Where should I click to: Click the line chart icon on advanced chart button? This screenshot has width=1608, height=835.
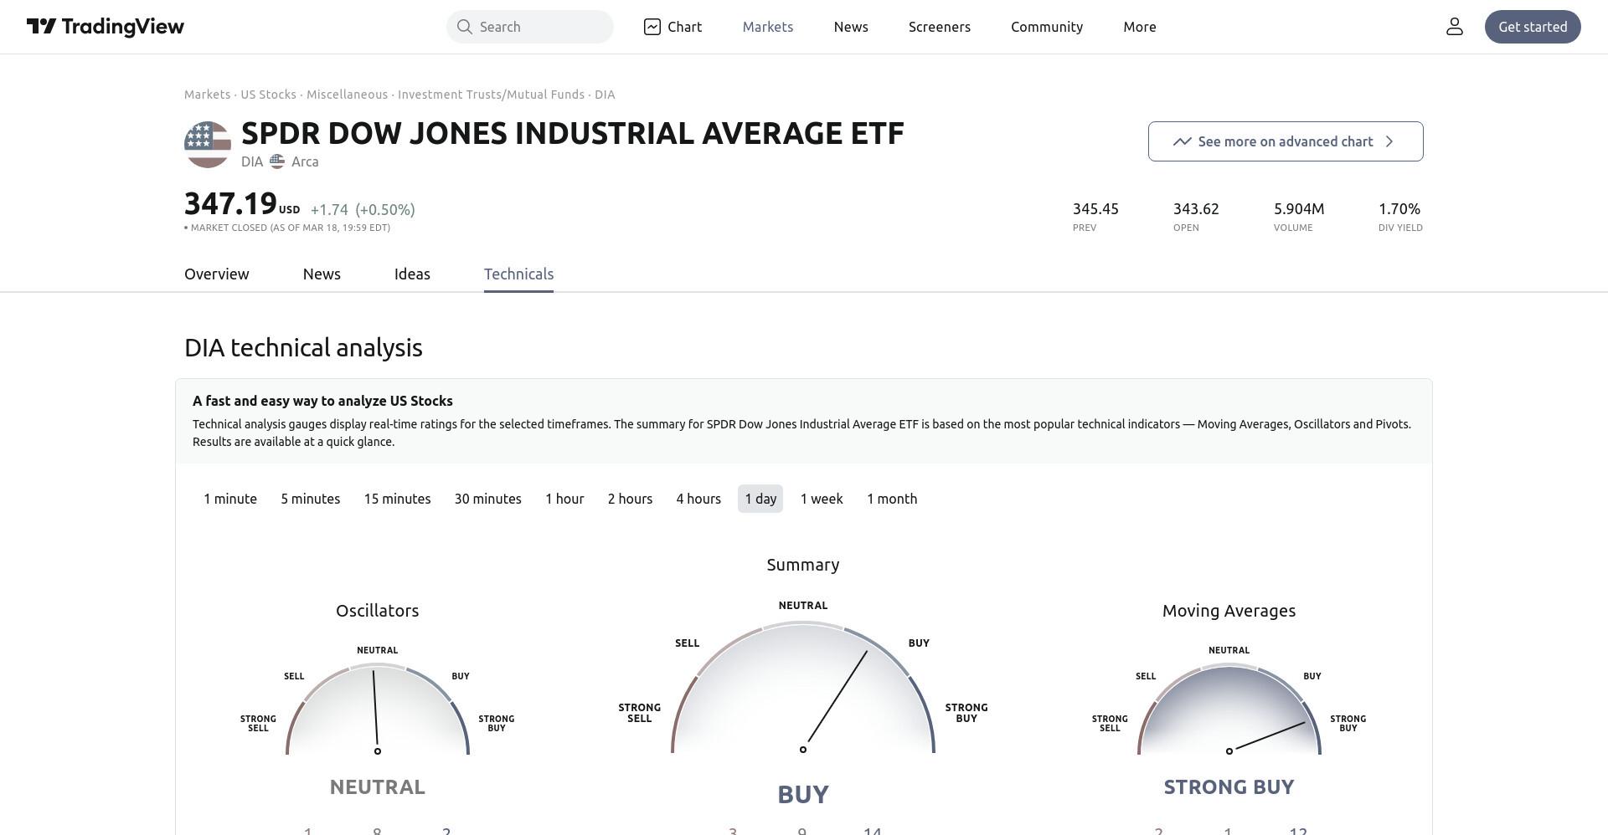coord(1182,141)
